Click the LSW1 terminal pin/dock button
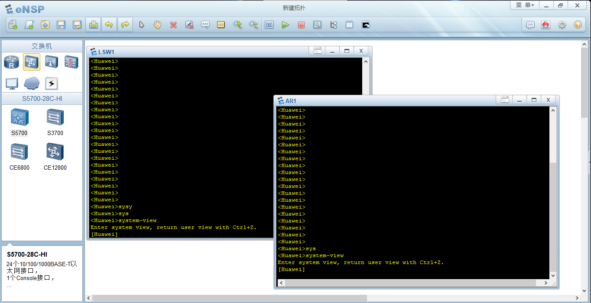 click(x=318, y=51)
